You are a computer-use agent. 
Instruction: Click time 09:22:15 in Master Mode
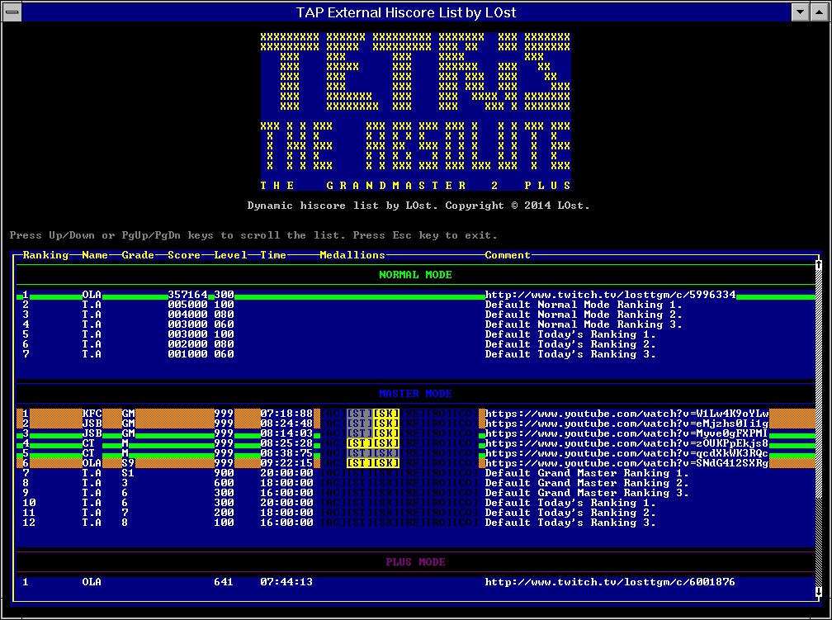[286, 463]
